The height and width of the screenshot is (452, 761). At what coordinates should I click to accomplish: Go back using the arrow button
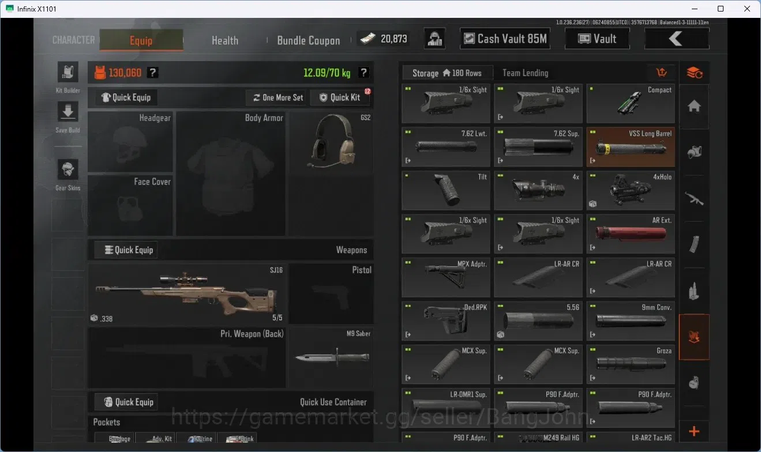tap(676, 39)
